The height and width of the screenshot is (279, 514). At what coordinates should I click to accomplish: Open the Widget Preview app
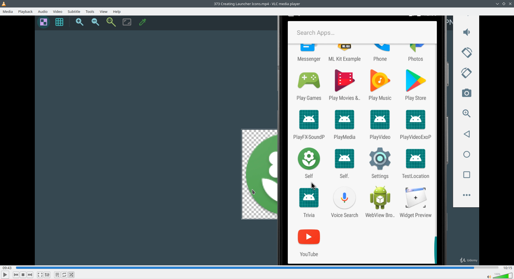click(415, 202)
